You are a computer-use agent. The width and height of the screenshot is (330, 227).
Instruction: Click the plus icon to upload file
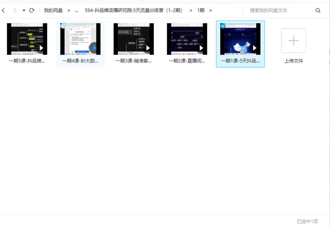tap(294, 40)
